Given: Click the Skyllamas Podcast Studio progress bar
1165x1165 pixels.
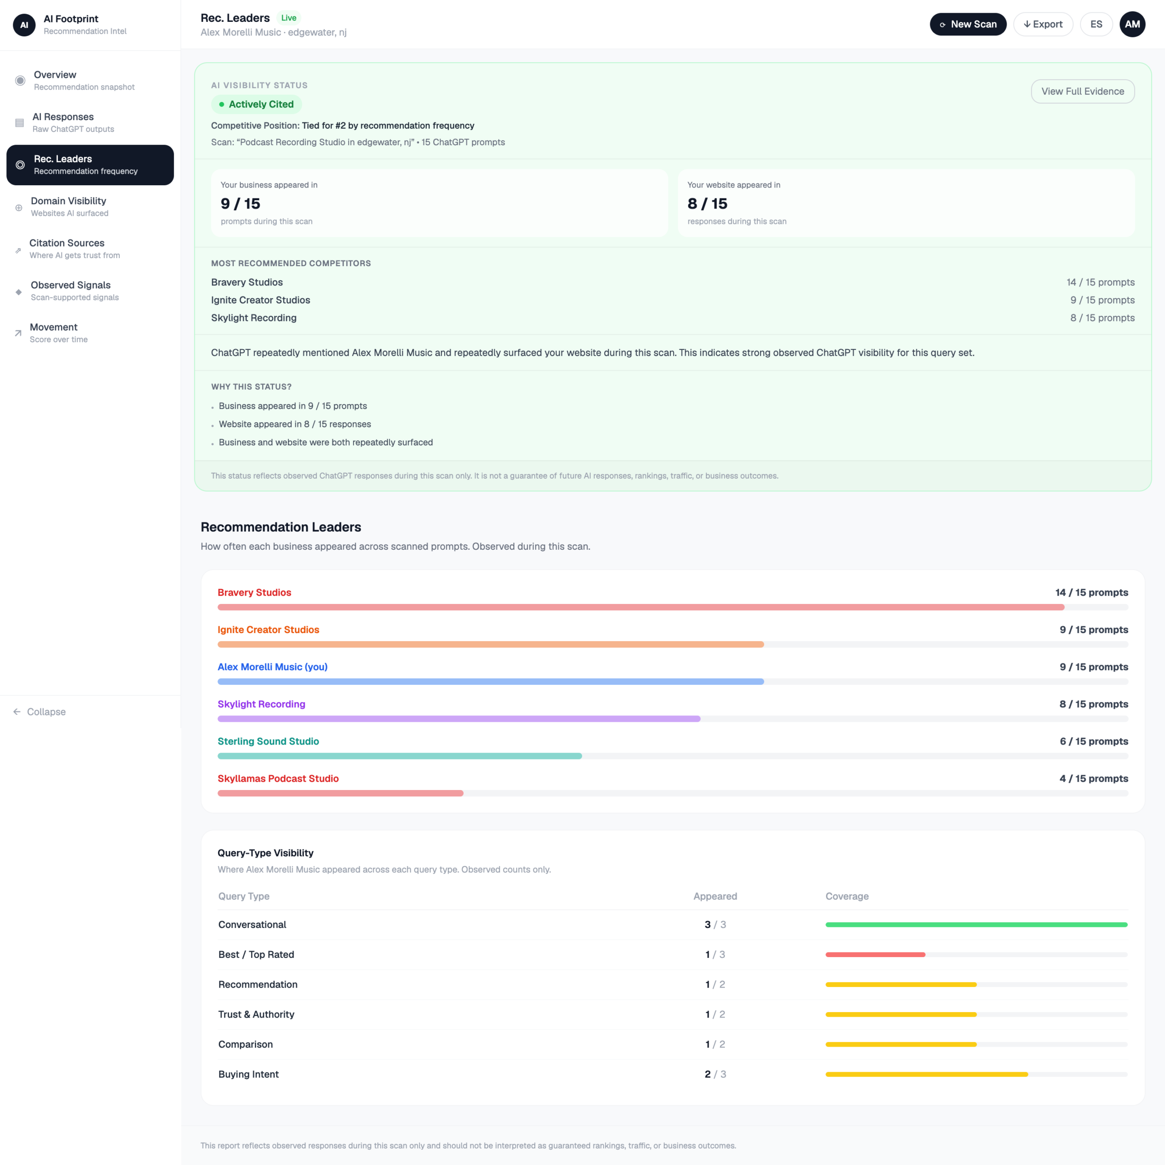Looking at the screenshot, I should pyautogui.click(x=673, y=794).
